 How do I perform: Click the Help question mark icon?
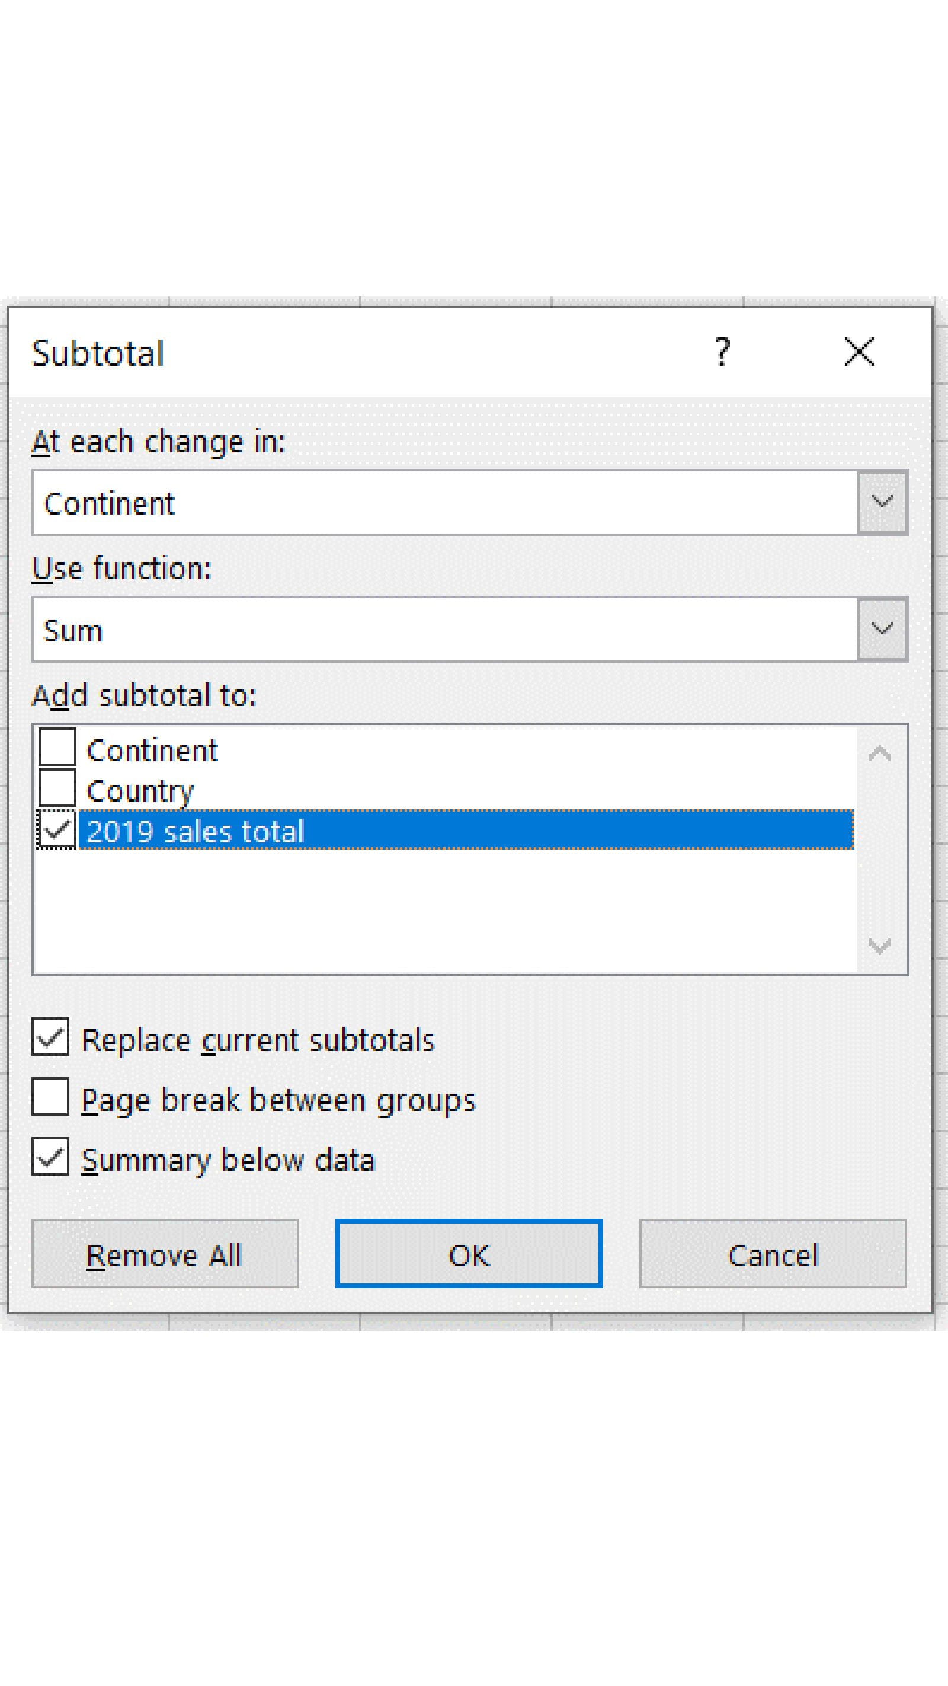coord(722,352)
